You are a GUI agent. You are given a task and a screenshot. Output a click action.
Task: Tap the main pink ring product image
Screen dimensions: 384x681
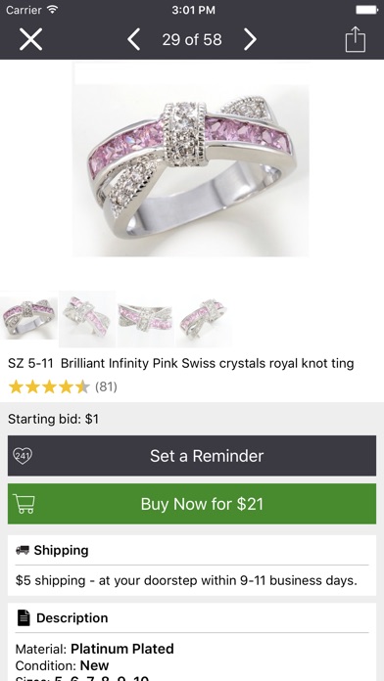(190, 170)
